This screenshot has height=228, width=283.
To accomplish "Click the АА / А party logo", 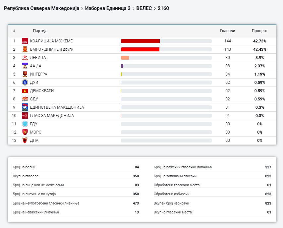I will 25,66.
